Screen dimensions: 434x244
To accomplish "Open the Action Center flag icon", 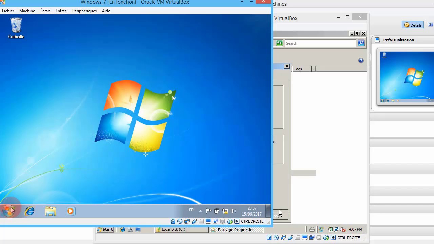I will click(209, 211).
